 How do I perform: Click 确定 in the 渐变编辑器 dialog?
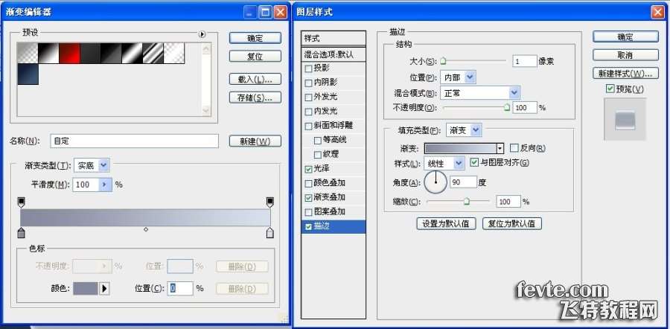(255, 38)
